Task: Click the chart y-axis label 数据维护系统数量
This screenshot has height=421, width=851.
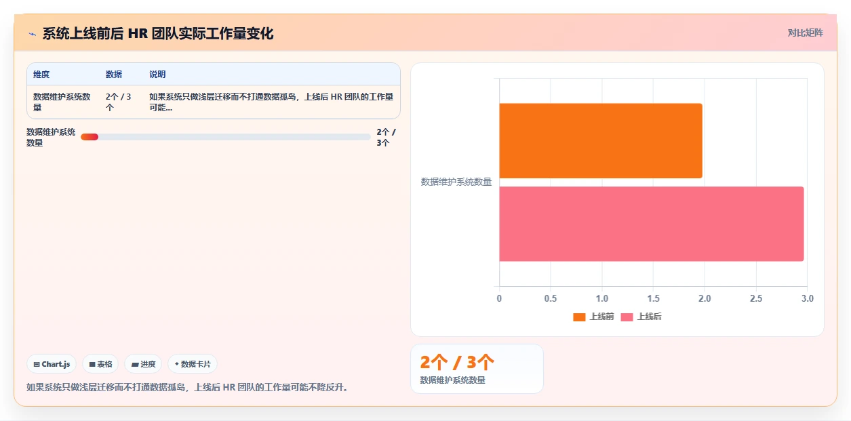Action: coord(456,182)
